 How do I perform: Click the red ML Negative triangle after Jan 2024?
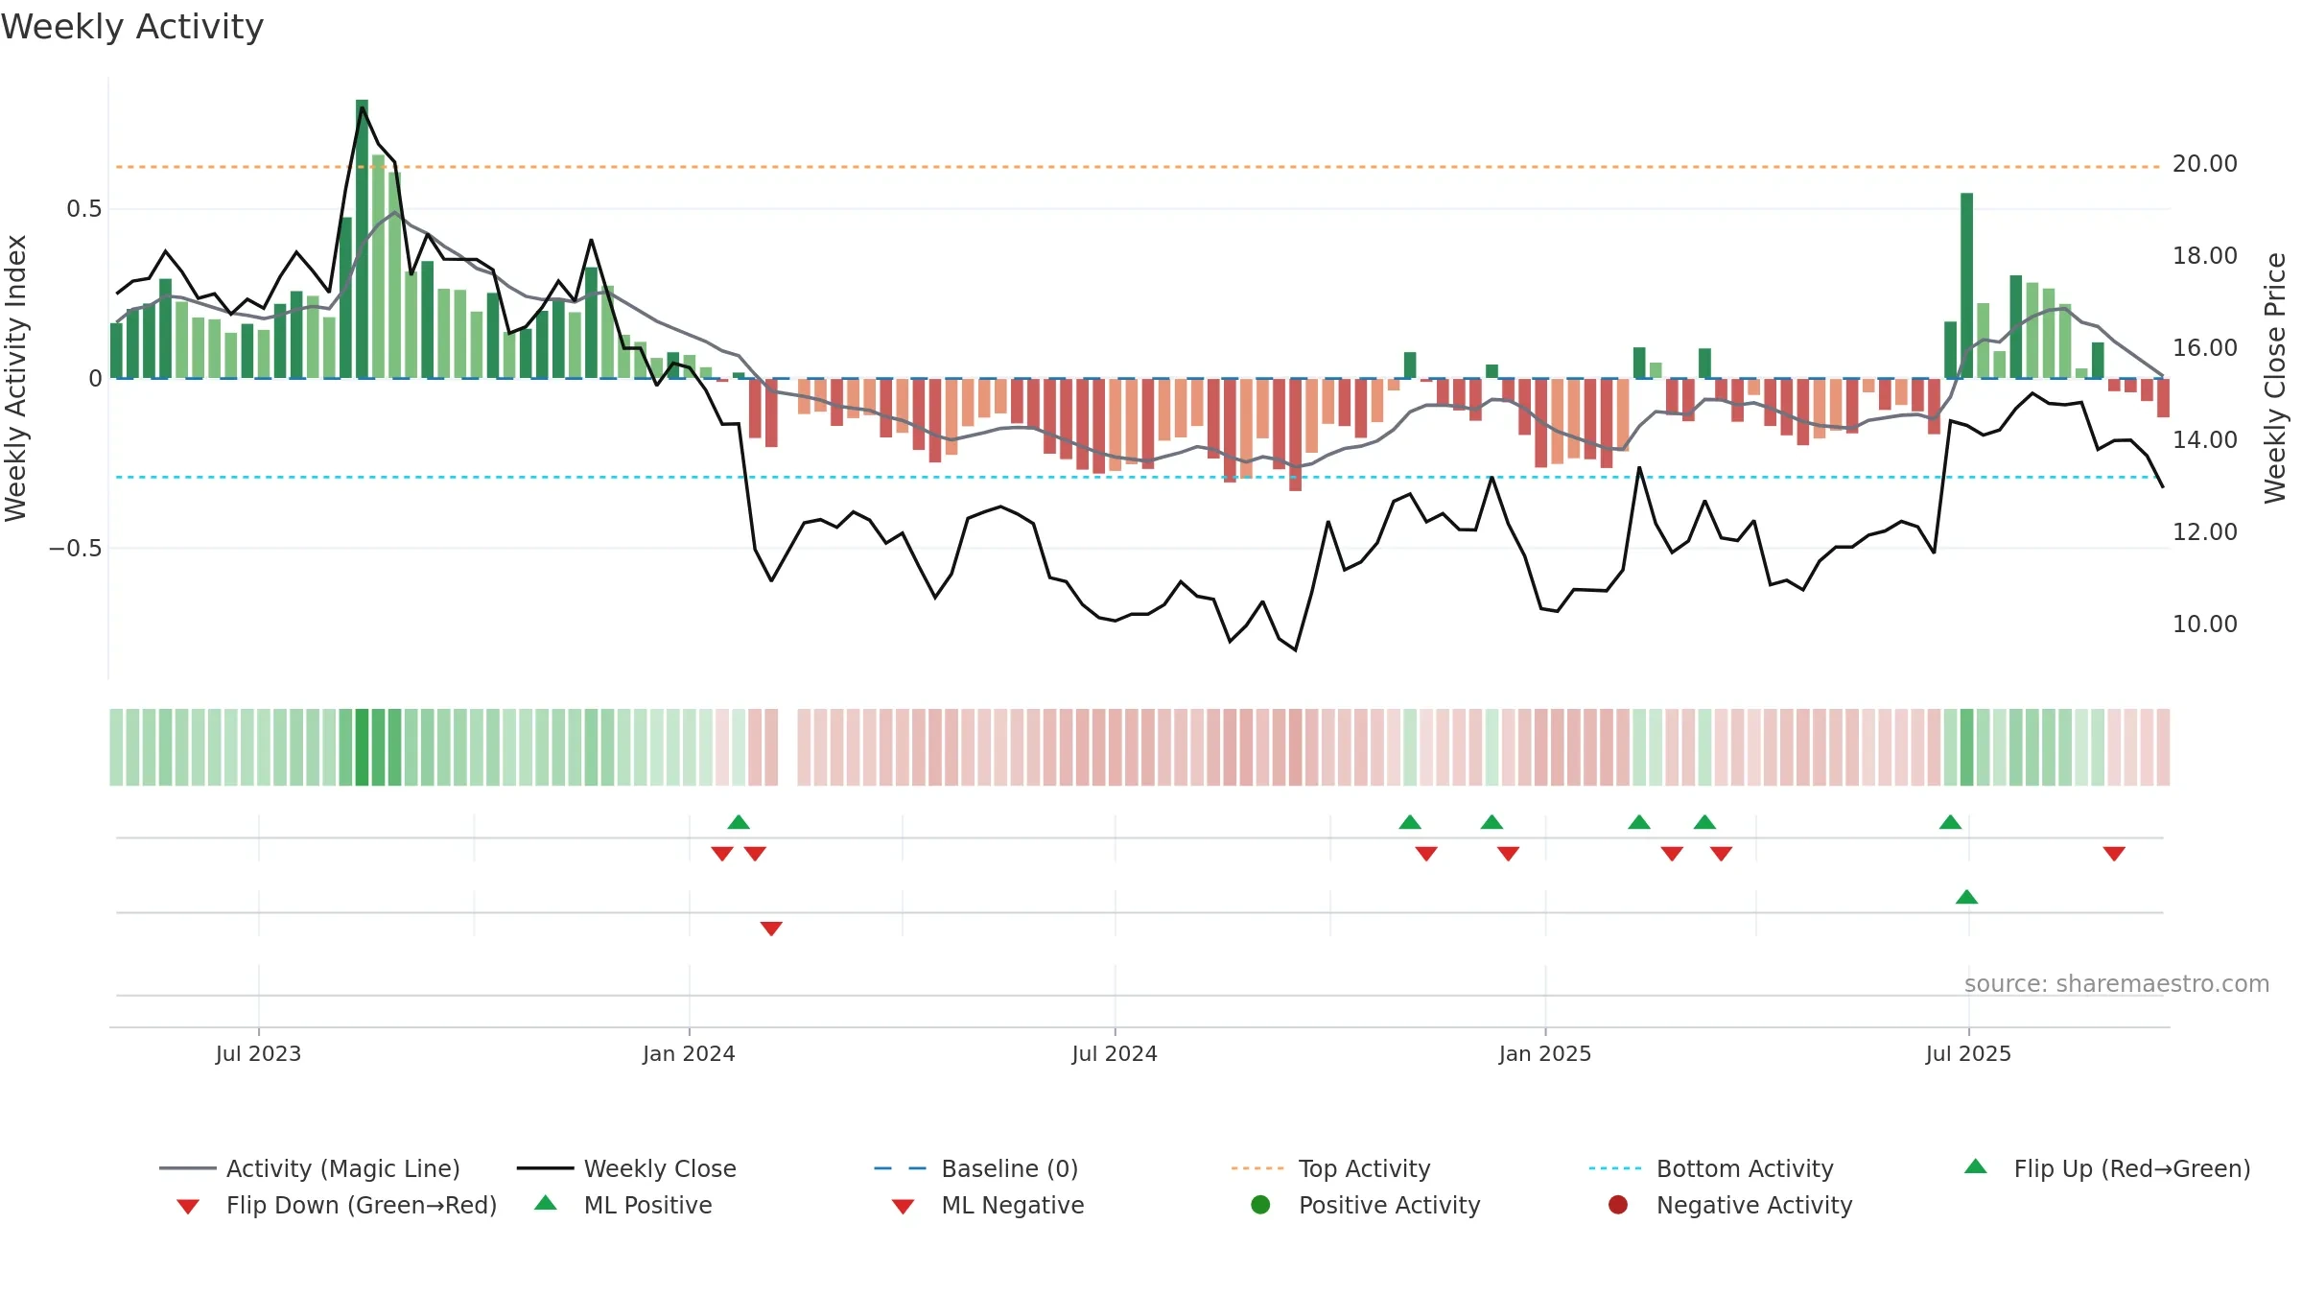coord(771,929)
